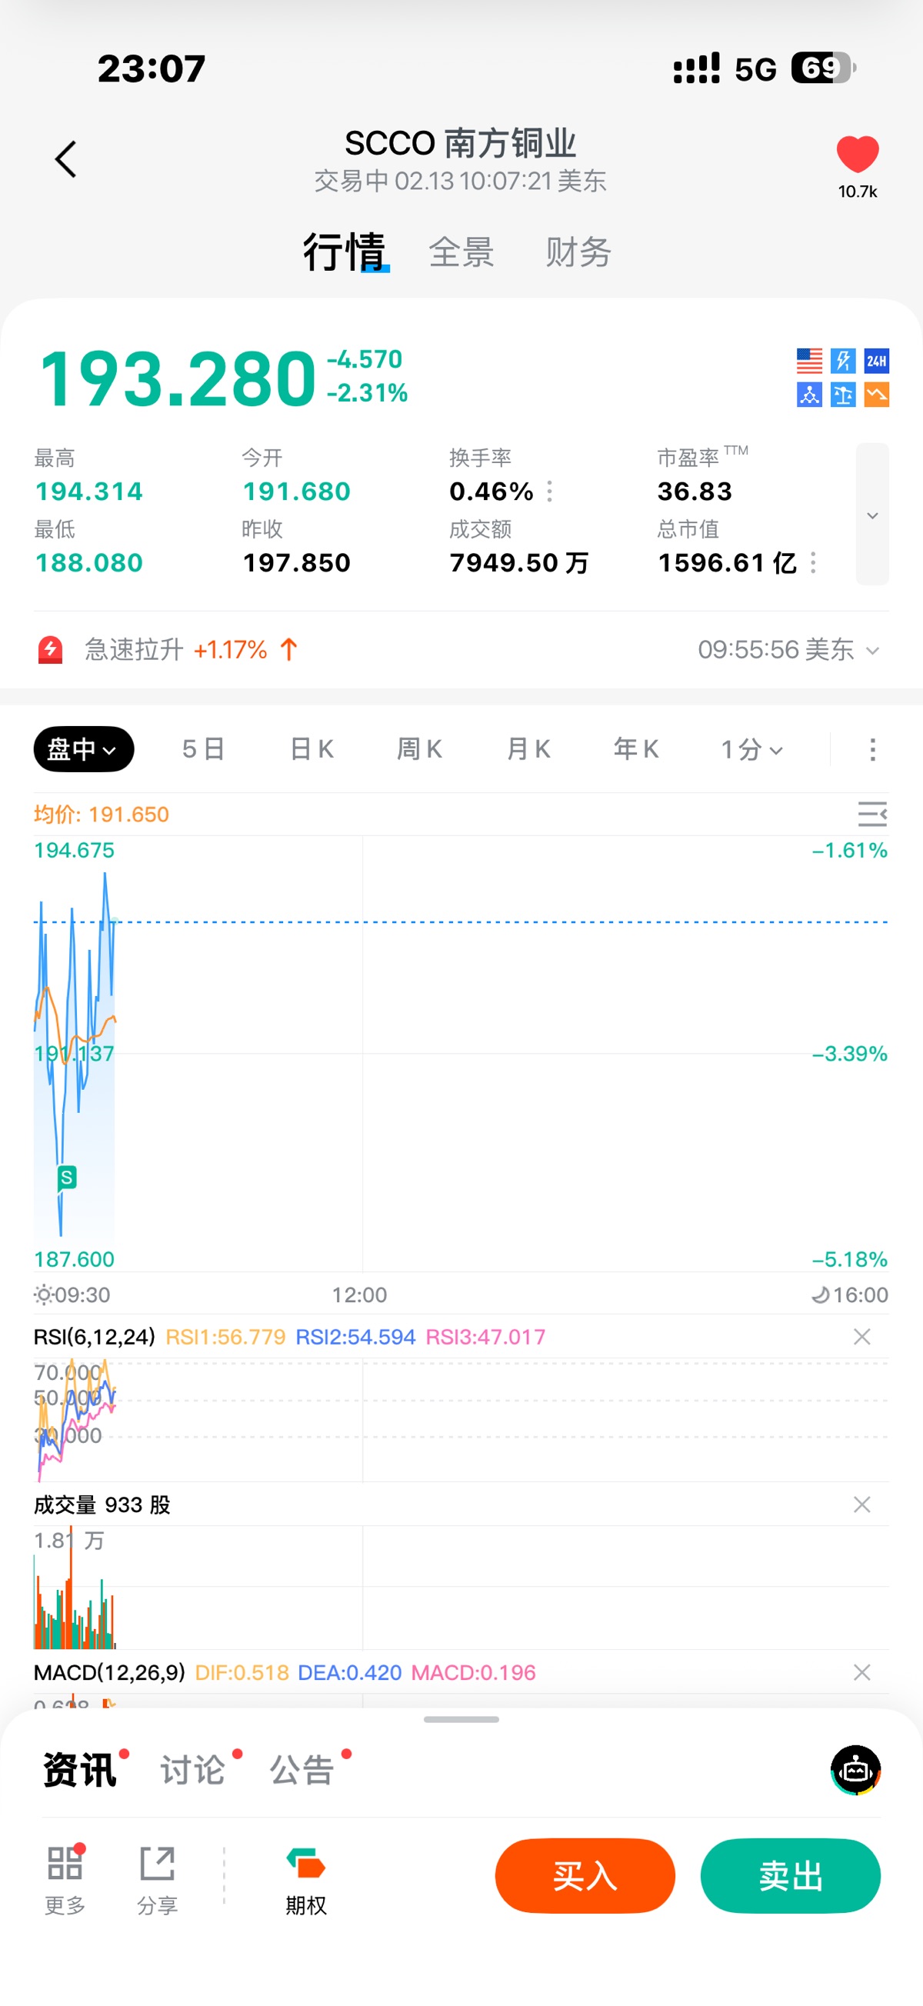
Task: Tap the back arrow icon
Action: [x=66, y=160]
